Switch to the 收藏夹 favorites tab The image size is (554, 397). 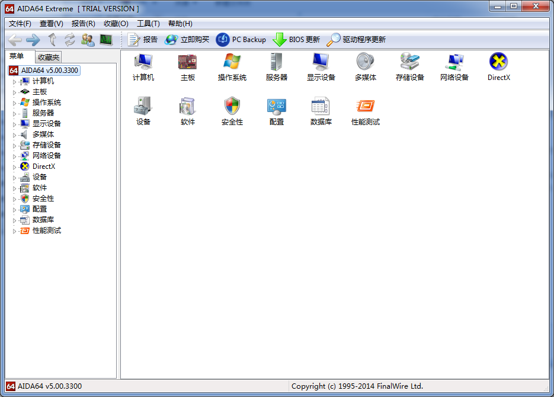(49, 57)
